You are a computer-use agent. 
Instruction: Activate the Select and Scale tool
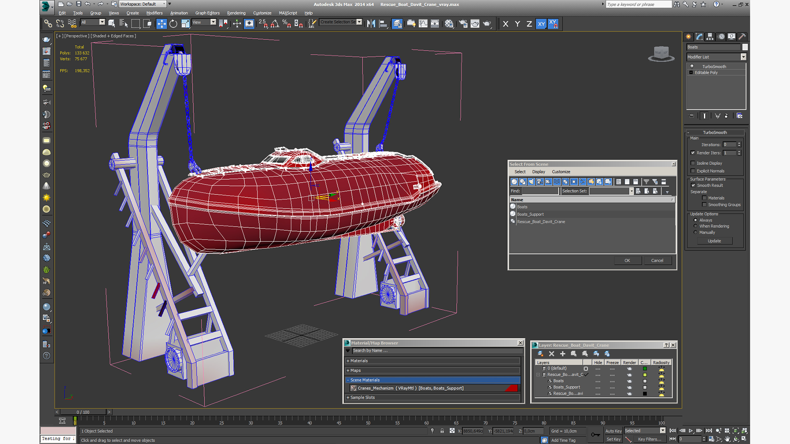click(185, 24)
